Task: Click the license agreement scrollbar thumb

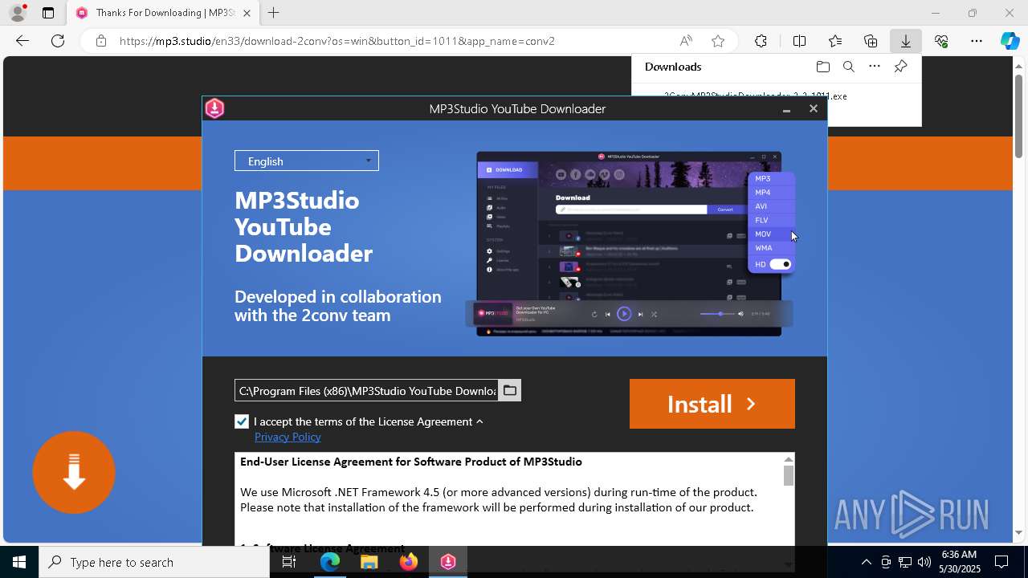Action: click(x=789, y=475)
